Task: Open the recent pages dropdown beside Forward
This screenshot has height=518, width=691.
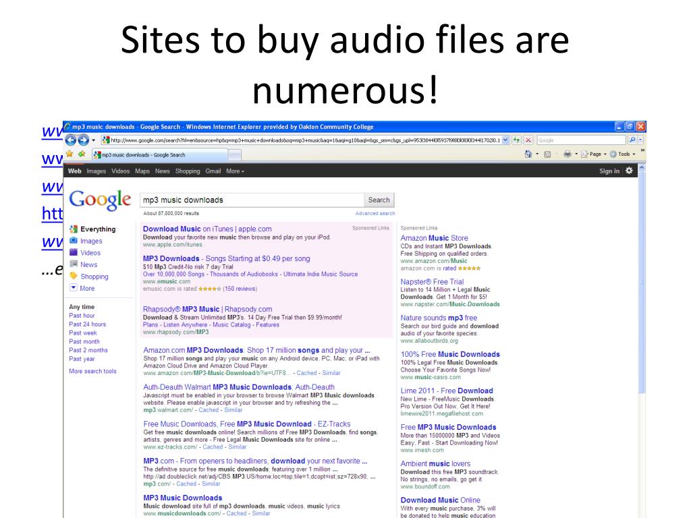Action: point(93,140)
